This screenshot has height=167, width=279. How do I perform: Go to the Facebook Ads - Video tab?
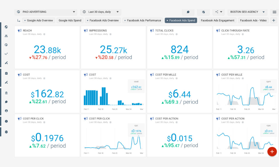tap(253, 20)
